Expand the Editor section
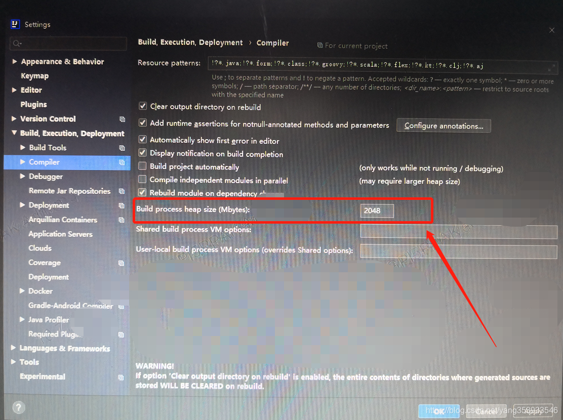 click(x=14, y=90)
